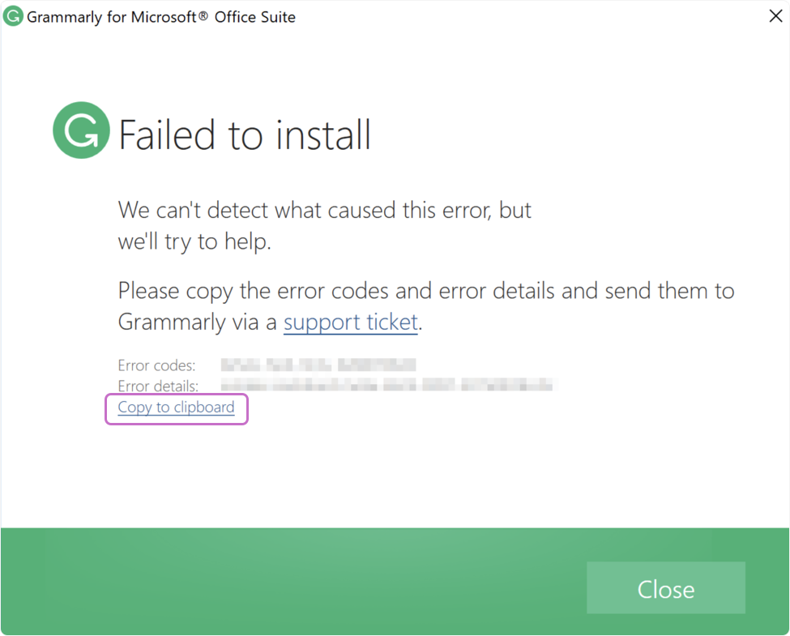Click the "Error codes:" label
This screenshot has height=636, width=790.
[156, 366]
